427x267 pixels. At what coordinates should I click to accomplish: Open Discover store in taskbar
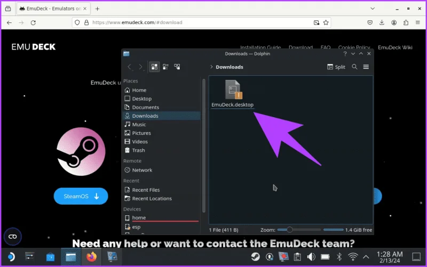tap(50, 257)
